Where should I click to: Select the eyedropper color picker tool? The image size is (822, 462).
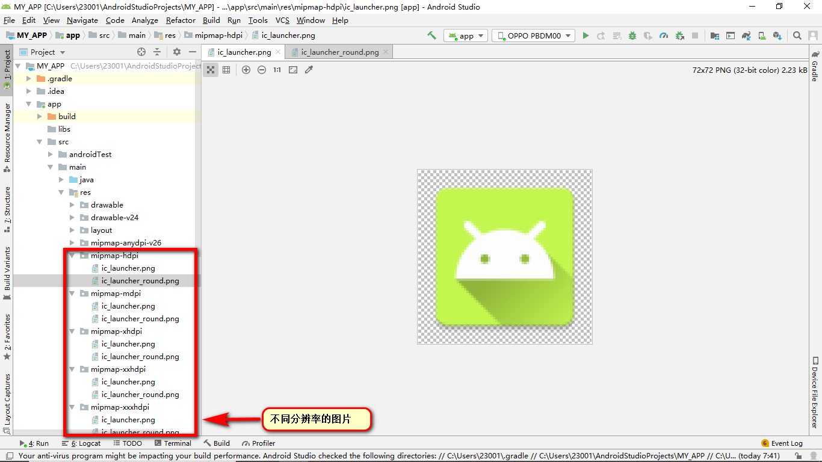click(x=309, y=69)
